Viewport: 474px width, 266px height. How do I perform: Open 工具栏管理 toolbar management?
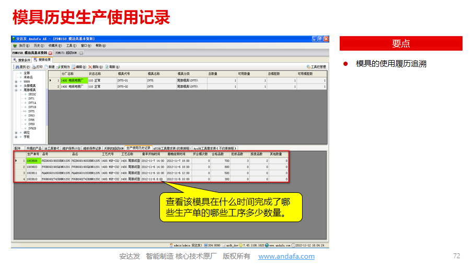click(316, 67)
